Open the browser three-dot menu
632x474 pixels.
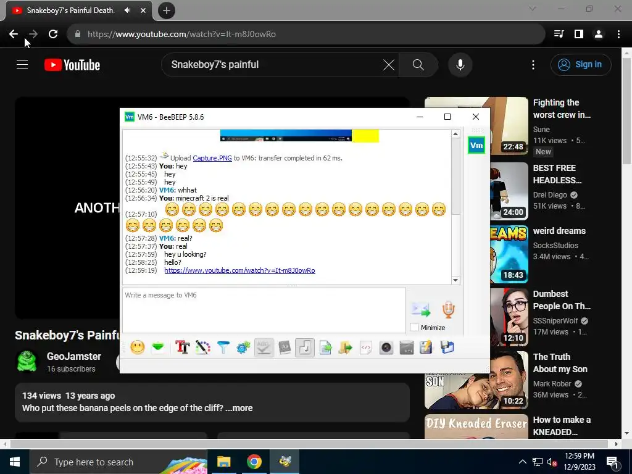618,35
